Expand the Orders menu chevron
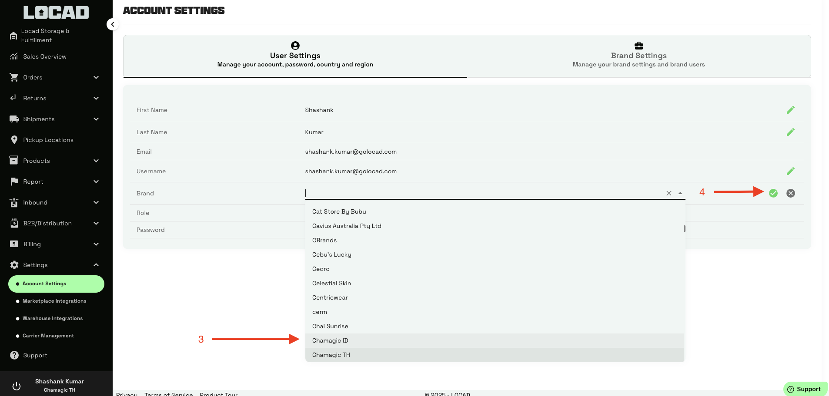Screen dimensions: 829x396 point(96,77)
